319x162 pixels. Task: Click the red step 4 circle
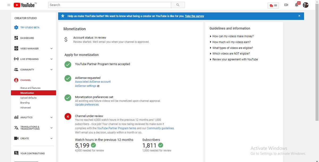click(68, 116)
